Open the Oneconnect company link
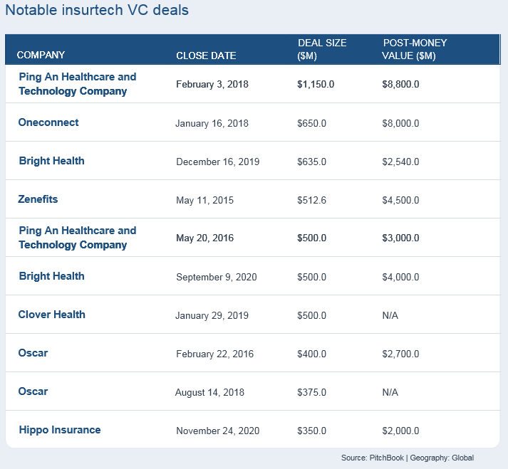This screenshot has height=469, width=508. pos(48,122)
